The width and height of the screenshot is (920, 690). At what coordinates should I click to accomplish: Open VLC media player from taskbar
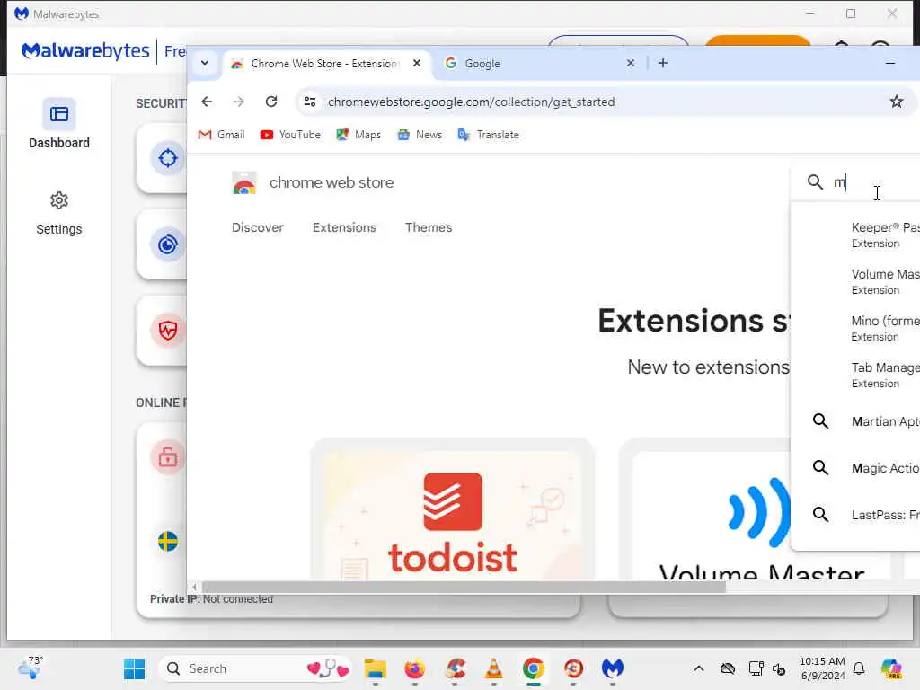pos(494,668)
